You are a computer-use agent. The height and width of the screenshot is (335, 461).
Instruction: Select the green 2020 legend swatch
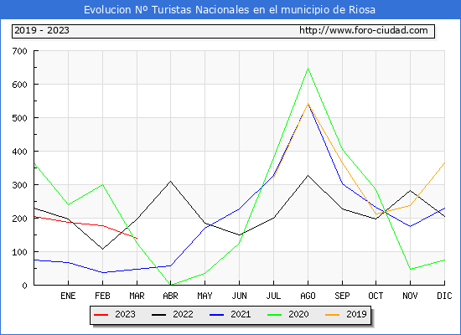pos(274,315)
